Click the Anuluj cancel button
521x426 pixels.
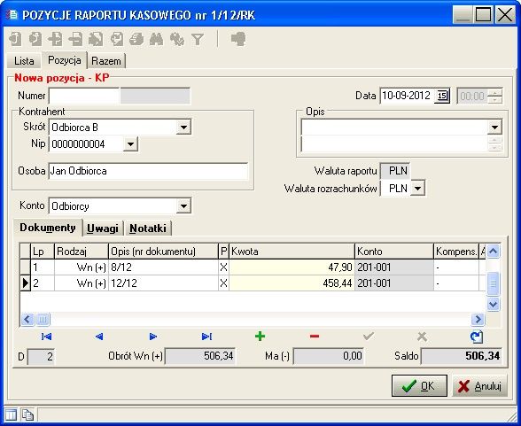pyautogui.click(x=480, y=386)
